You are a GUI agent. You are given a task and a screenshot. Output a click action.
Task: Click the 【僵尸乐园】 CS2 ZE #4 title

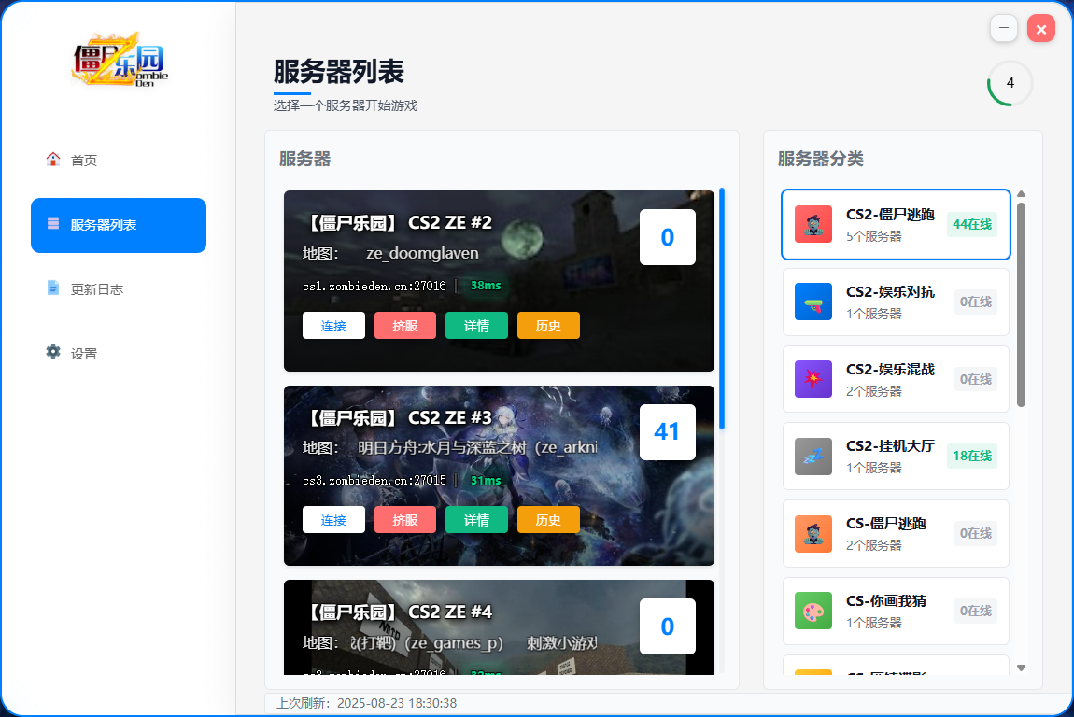click(x=397, y=612)
